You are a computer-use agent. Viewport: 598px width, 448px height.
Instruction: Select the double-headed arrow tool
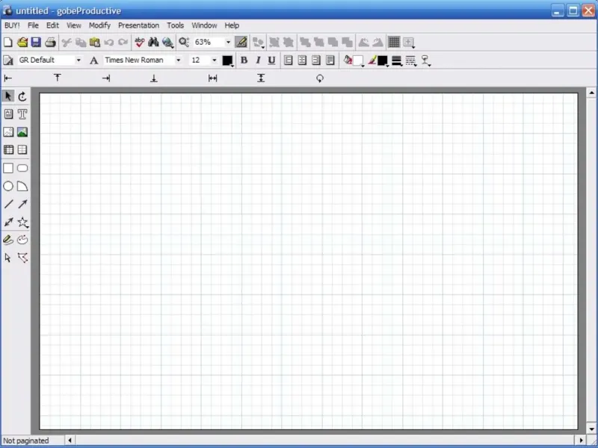click(8, 222)
